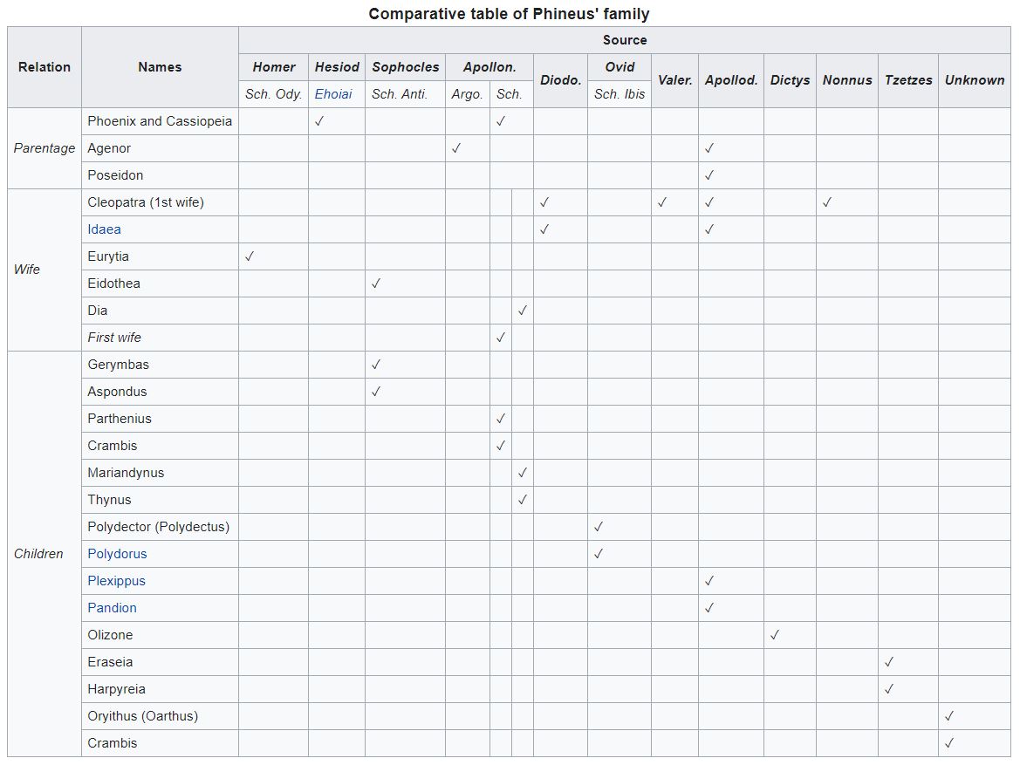Click the table caption about Phineus' family
1020x765 pixels.
click(x=509, y=13)
